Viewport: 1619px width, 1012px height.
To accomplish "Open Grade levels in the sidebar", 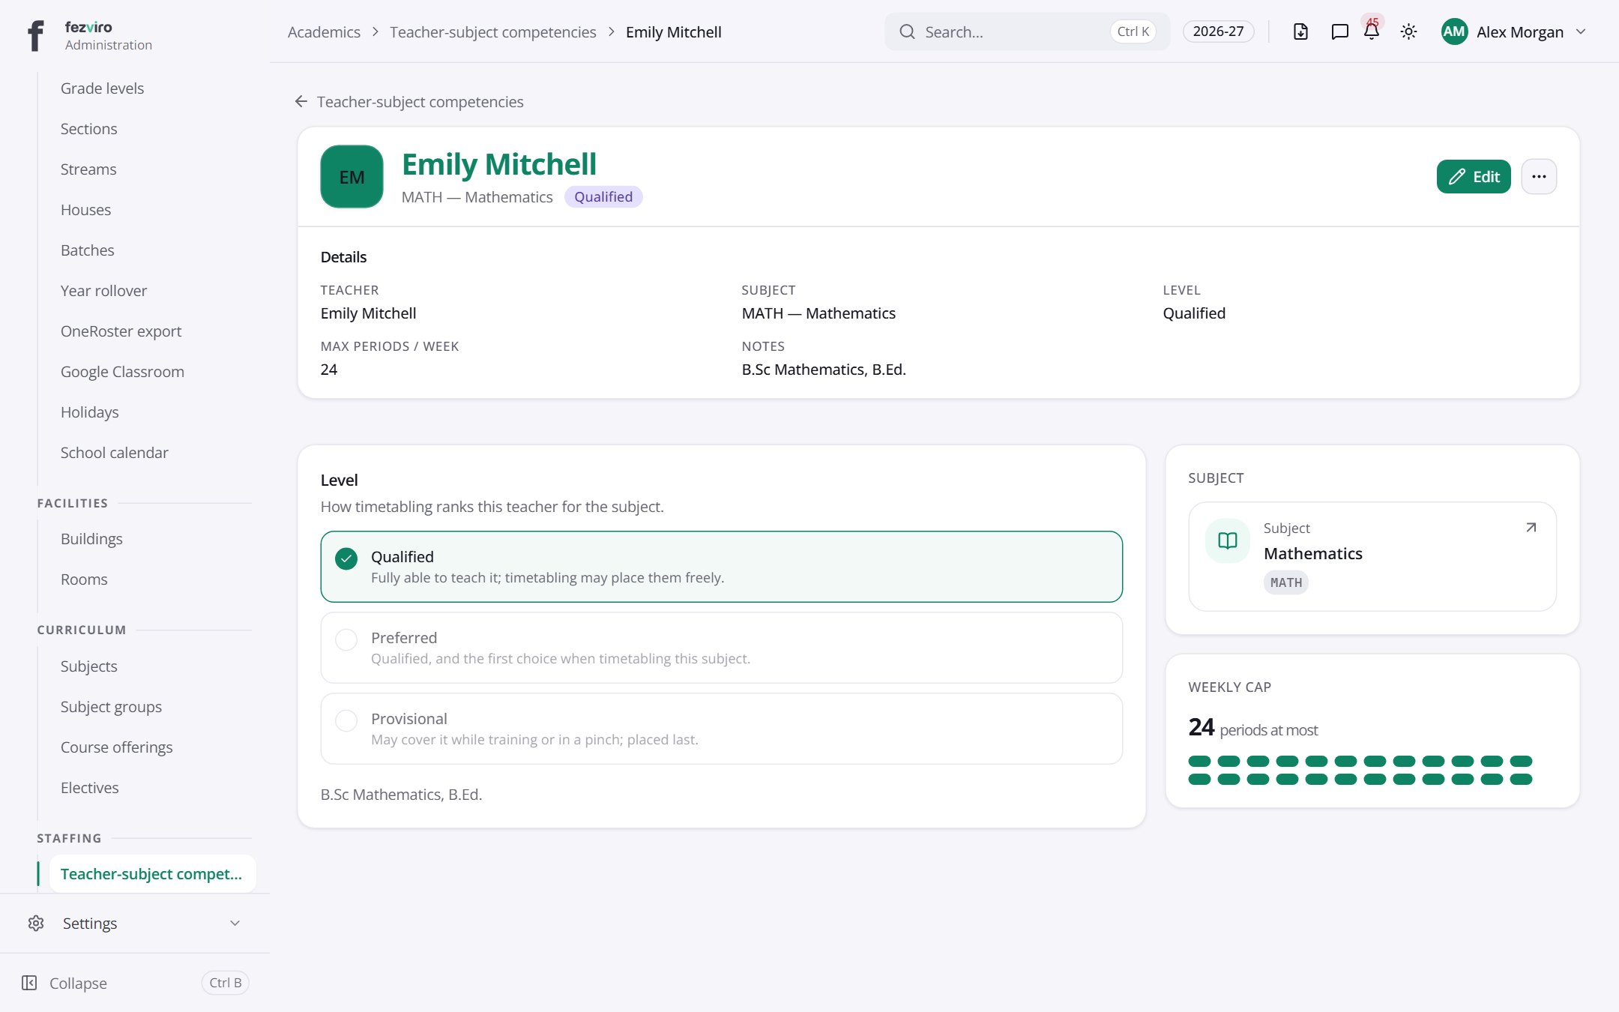I will pos(102,88).
